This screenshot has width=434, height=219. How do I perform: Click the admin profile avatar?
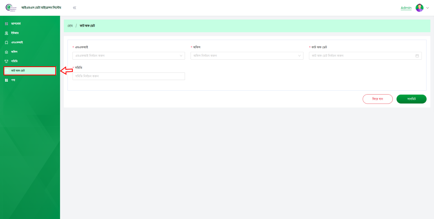click(x=419, y=8)
